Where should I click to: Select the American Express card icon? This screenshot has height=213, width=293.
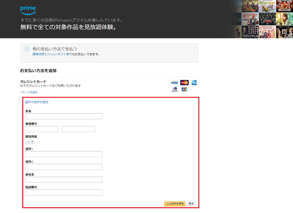pyautogui.click(x=194, y=82)
